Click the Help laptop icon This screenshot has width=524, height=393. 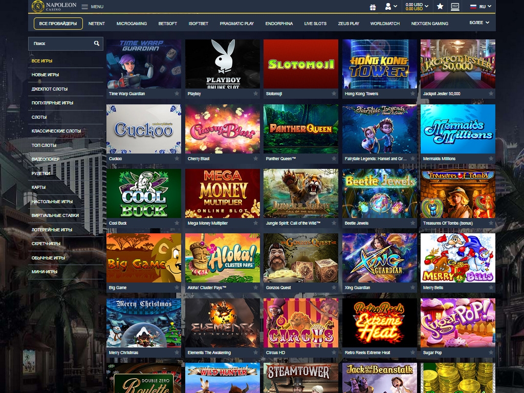point(455,7)
